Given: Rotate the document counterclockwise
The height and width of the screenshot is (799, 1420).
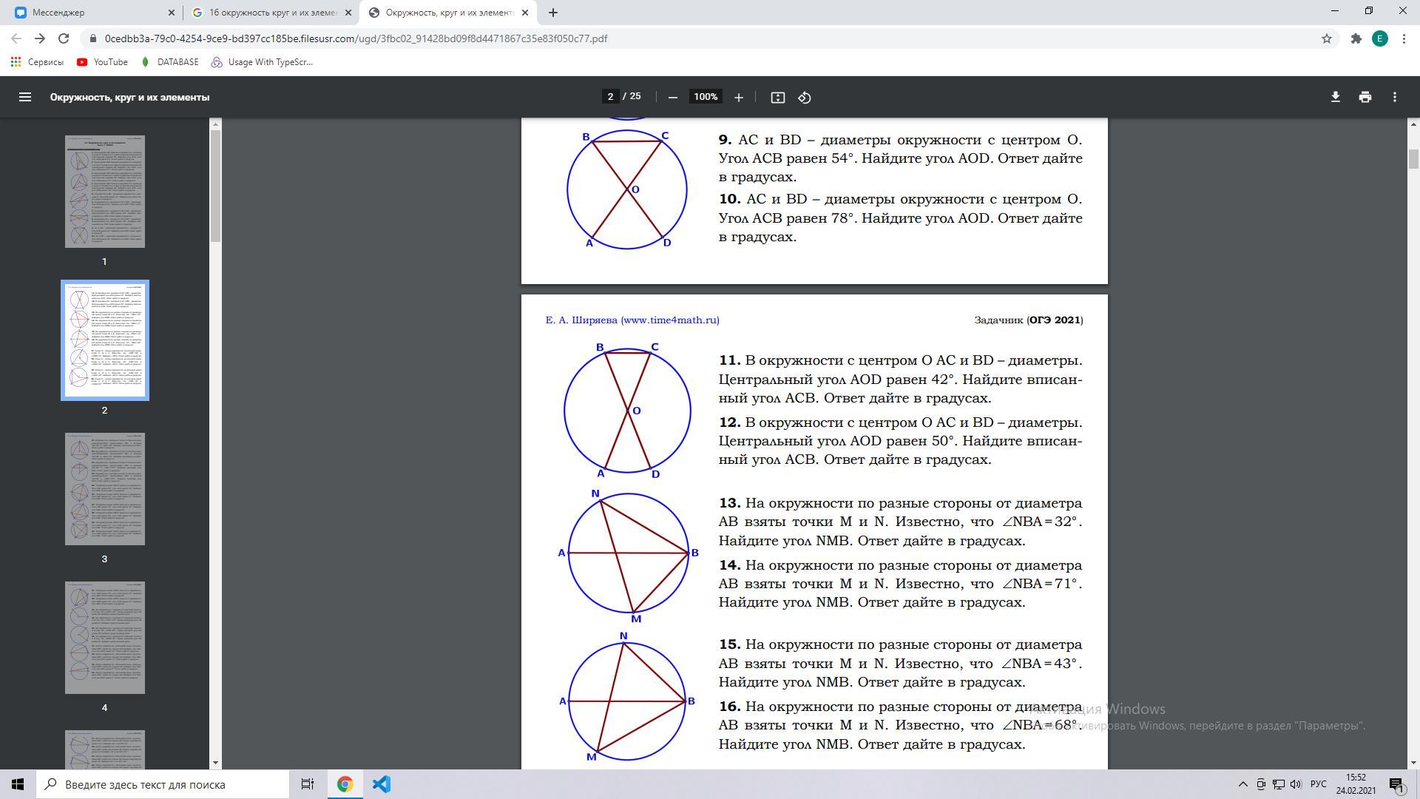Looking at the screenshot, I should pyautogui.click(x=805, y=97).
